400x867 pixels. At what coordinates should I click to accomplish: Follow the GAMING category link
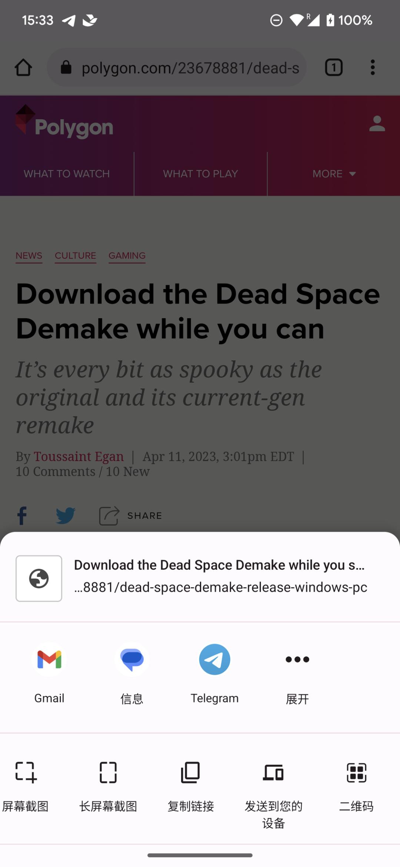click(127, 256)
